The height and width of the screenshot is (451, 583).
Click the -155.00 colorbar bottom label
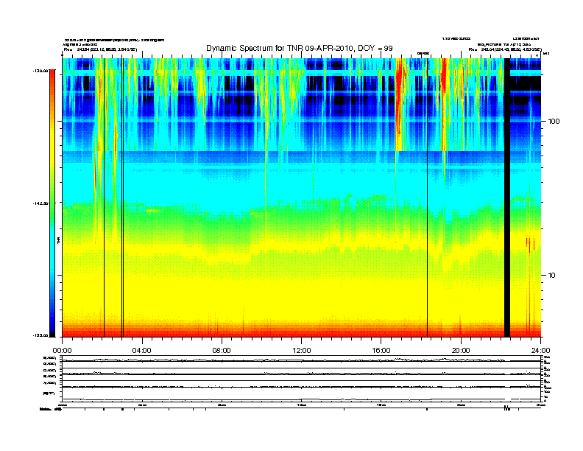(x=40, y=335)
